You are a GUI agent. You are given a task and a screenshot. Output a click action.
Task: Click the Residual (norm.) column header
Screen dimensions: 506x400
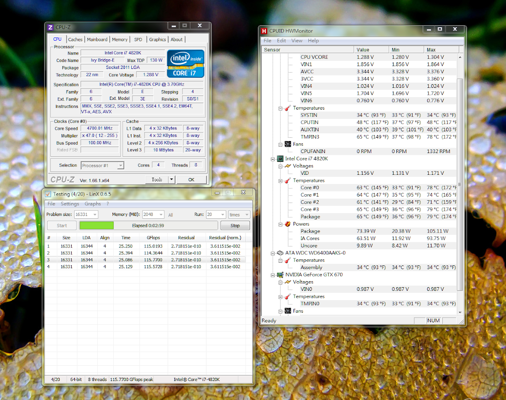coord(225,238)
